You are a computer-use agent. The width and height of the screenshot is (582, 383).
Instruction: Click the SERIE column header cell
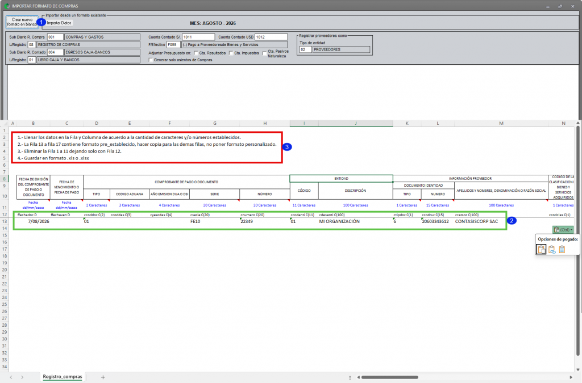click(214, 194)
